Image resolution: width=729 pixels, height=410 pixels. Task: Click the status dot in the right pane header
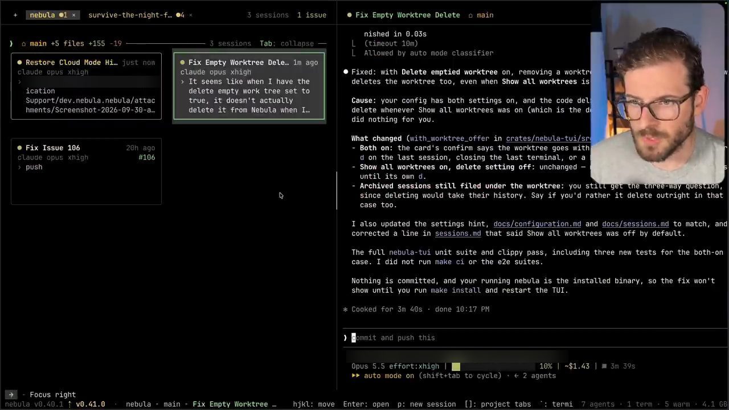coord(349,15)
